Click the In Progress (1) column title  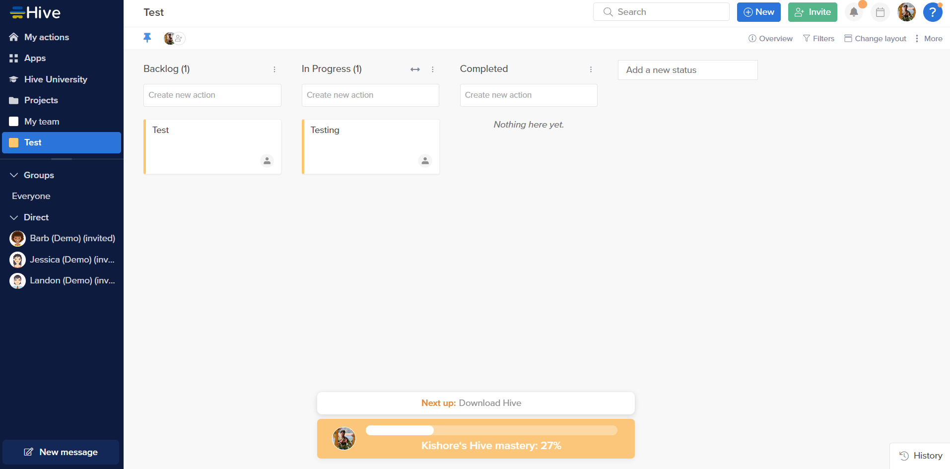(x=332, y=69)
